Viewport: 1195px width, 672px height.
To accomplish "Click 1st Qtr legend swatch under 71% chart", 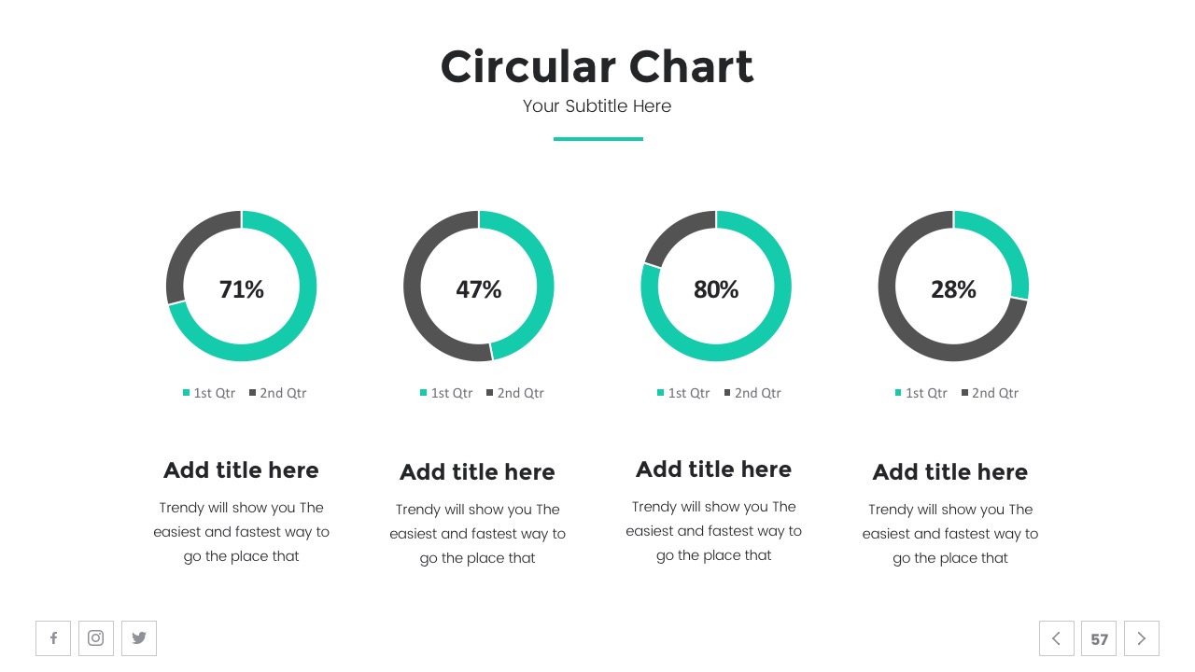I will click(x=187, y=393).
